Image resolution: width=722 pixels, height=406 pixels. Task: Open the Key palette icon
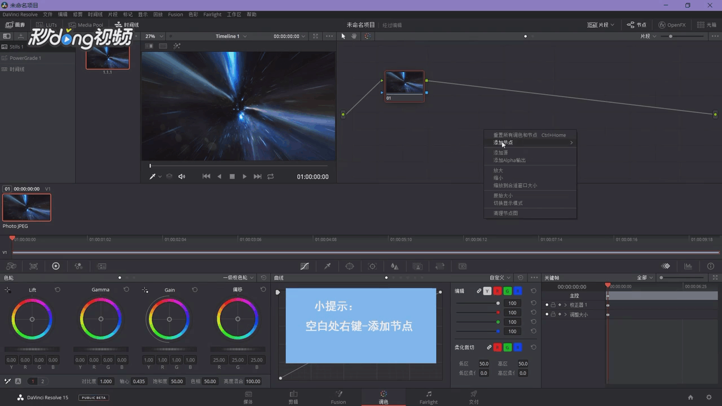coord(417,266)
